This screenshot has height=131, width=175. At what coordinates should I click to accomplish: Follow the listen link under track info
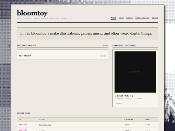(x=119, y=103)
